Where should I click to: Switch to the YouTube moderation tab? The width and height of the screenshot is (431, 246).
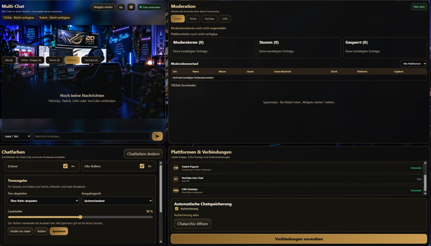209,19
